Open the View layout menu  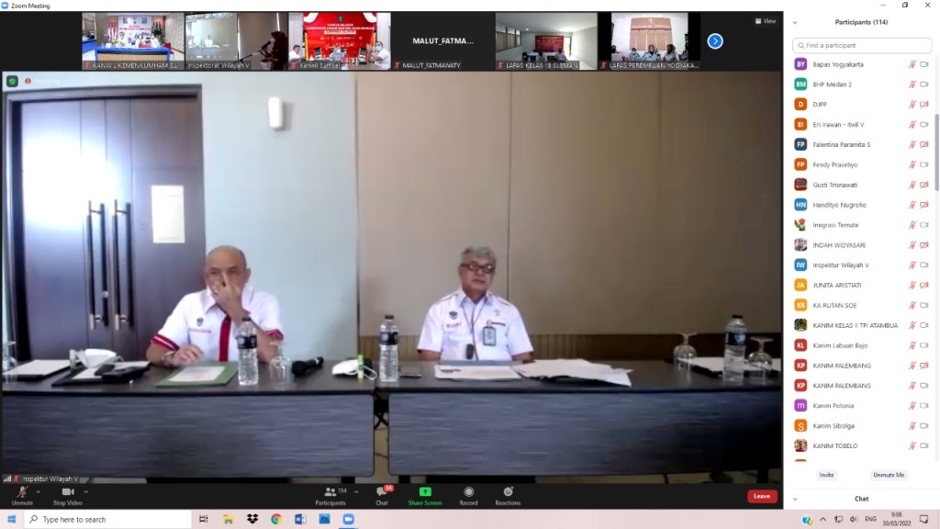(765, 21)
